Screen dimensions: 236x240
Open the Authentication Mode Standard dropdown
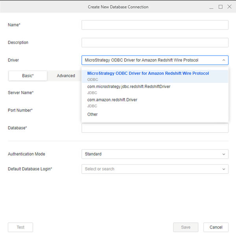(x=155, y=154)
